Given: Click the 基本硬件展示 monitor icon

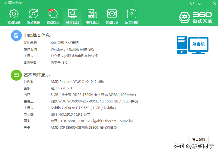Looking at the screenshot, I should click(16, 75).
